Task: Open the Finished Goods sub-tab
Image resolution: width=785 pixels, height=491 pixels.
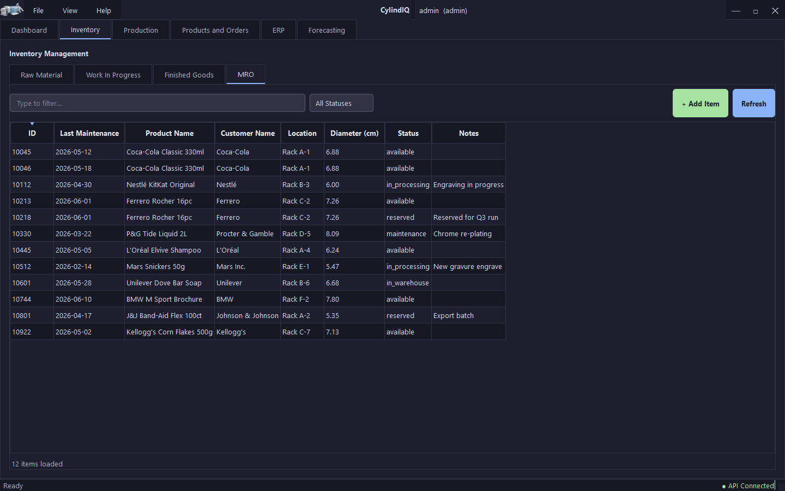Action: pos(189,75)
